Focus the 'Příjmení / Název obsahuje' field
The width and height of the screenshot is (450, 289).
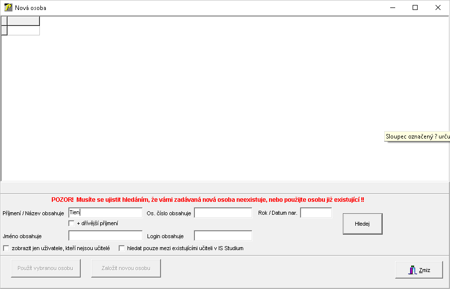105,213
